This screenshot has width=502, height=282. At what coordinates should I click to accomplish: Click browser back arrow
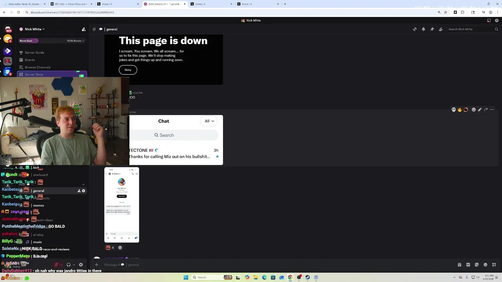tap(4, 12)
